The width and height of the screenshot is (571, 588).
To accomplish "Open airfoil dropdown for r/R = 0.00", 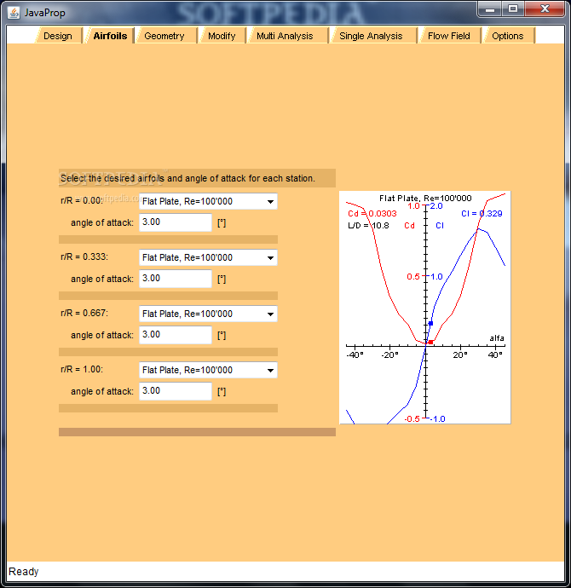I will point(208,201).
